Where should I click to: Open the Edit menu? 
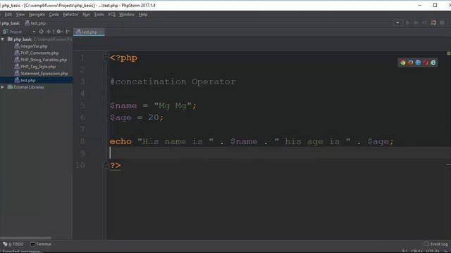pos(8,14)
